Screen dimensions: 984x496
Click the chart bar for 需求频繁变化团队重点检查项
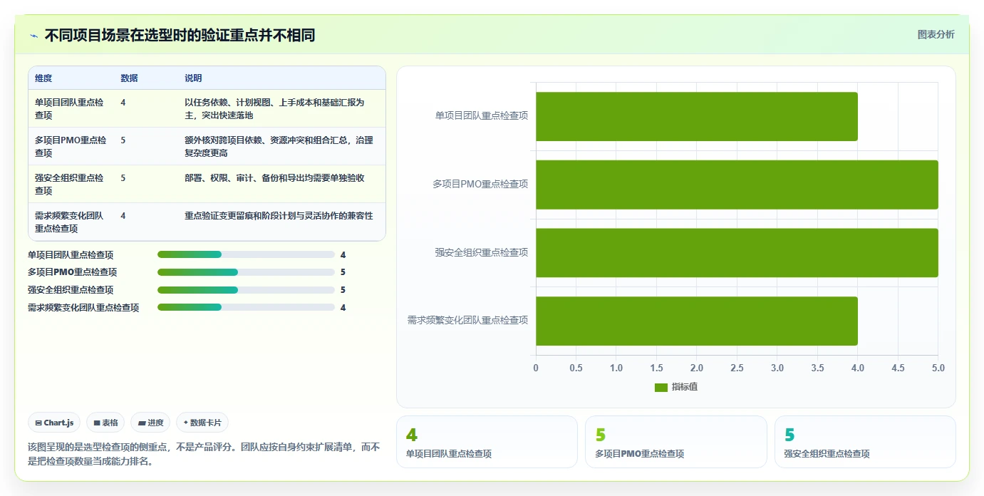(697, 321)
